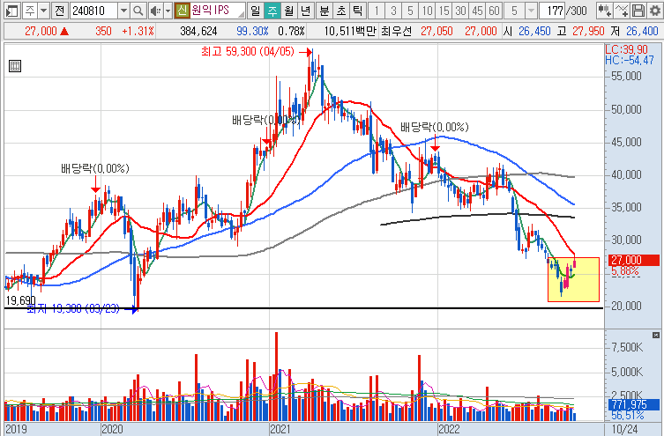The width and height of the screenshot is (664, 436).
Task: Focus the stock code field 240810
Action: click(x=93, y=11)
